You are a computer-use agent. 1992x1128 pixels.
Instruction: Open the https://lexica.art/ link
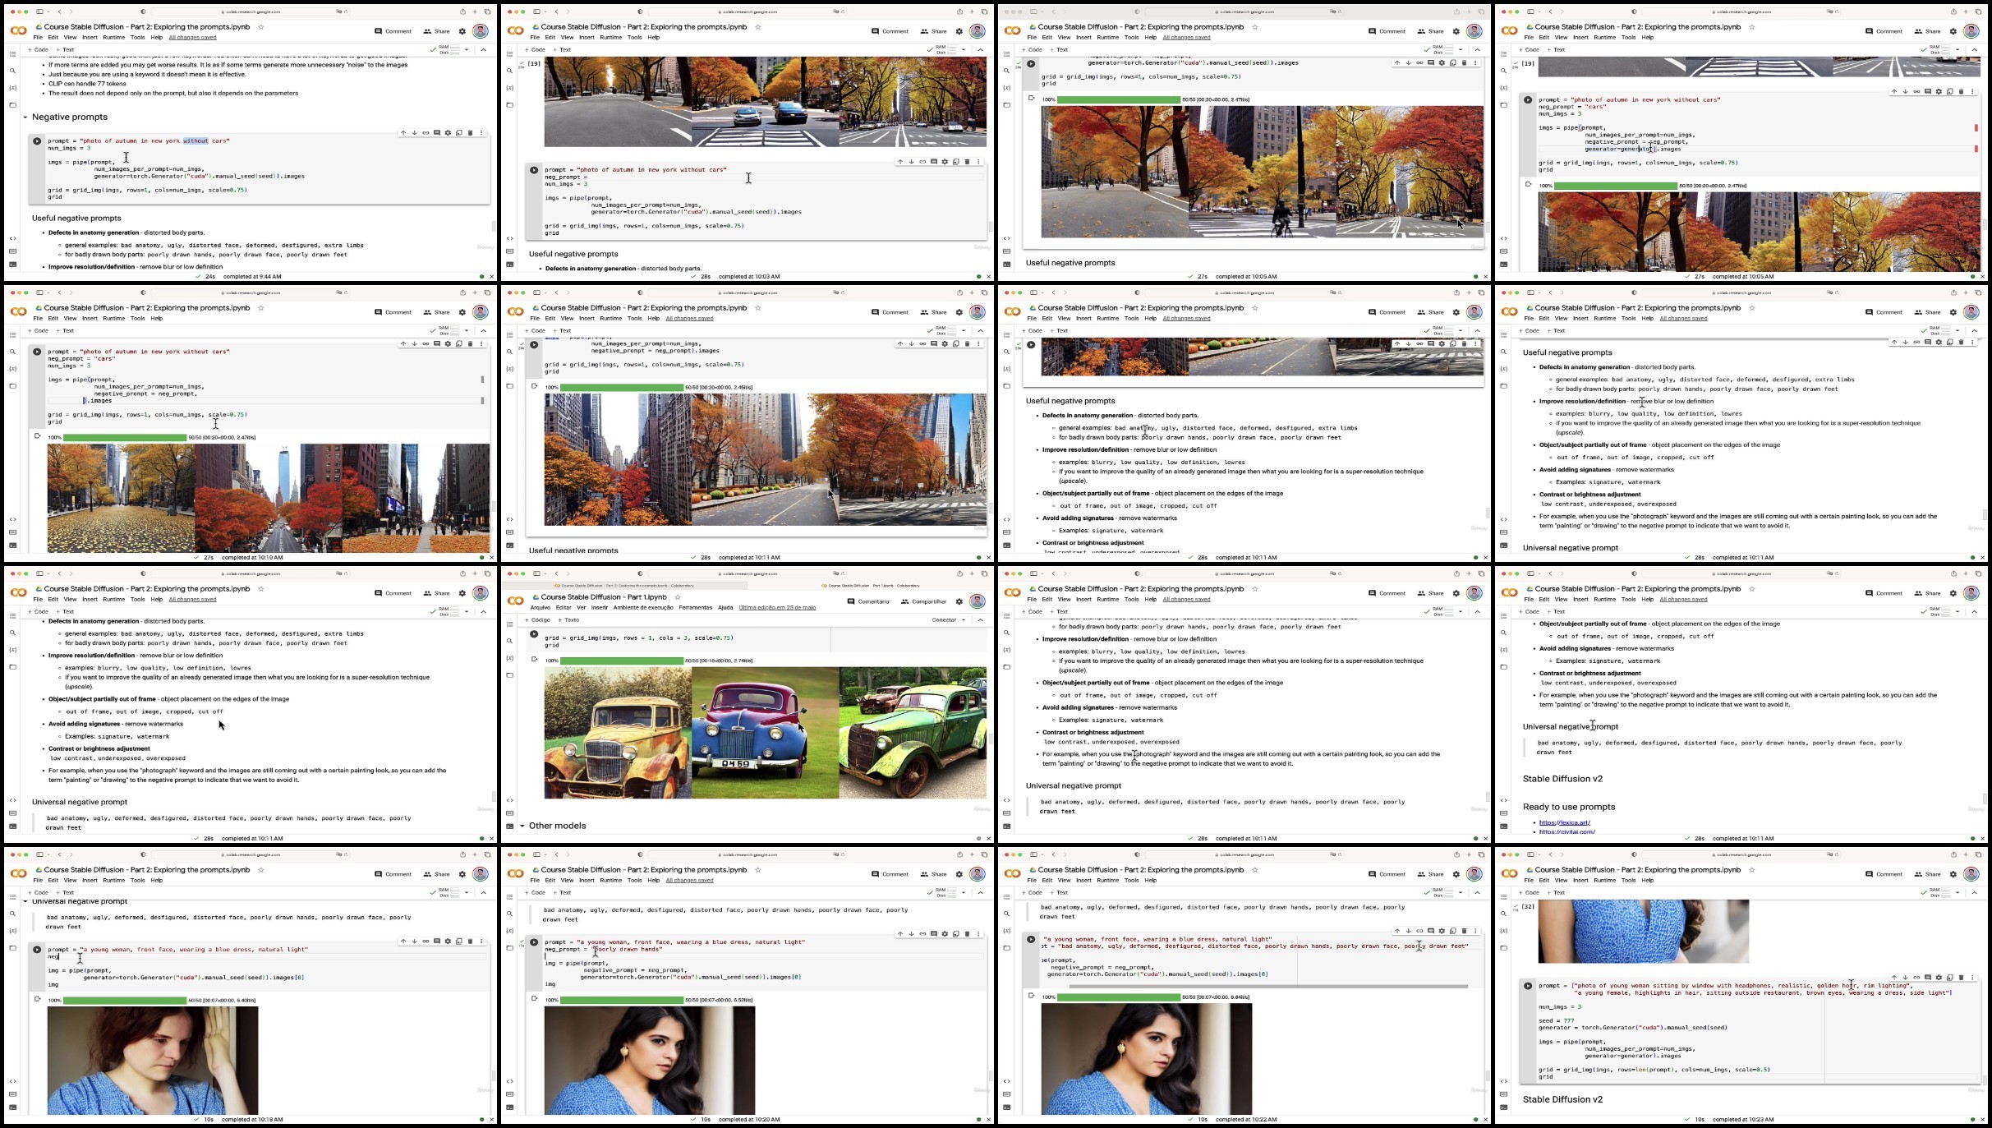pyautogui.click(x=1564, y=822)
